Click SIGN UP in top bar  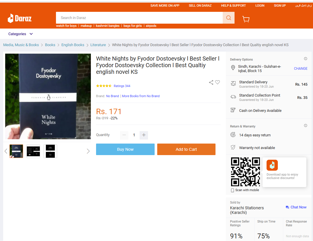(280, 5)
